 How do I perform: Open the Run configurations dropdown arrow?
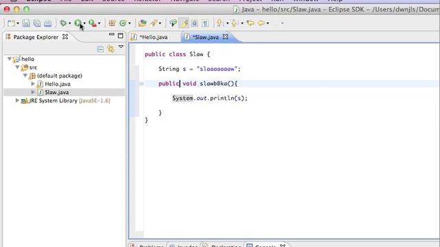[85, 23]
